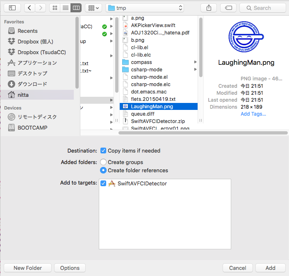289x276 pixels.
Task: Open Dropbox (TsudaCC) in the sidebar
Action: 41,52
